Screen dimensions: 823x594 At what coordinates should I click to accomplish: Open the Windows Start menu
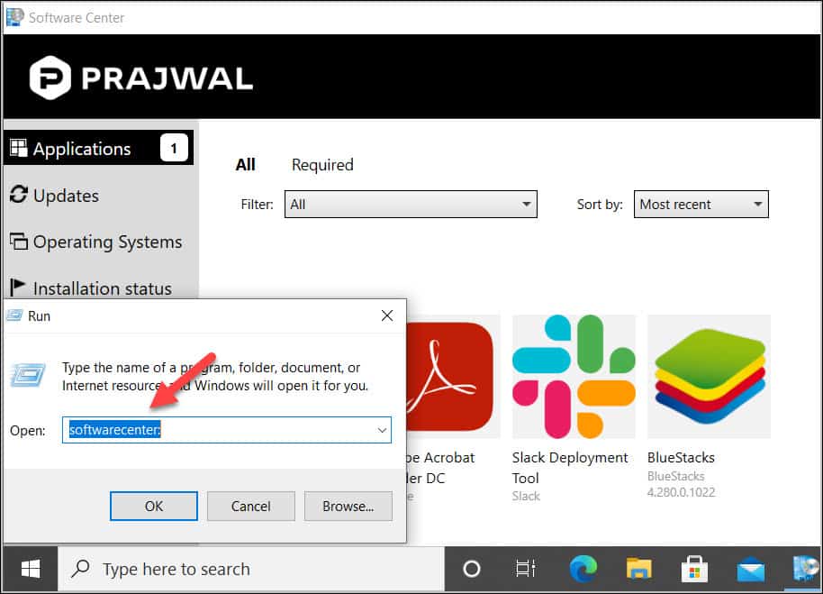(x=31, y=569)
